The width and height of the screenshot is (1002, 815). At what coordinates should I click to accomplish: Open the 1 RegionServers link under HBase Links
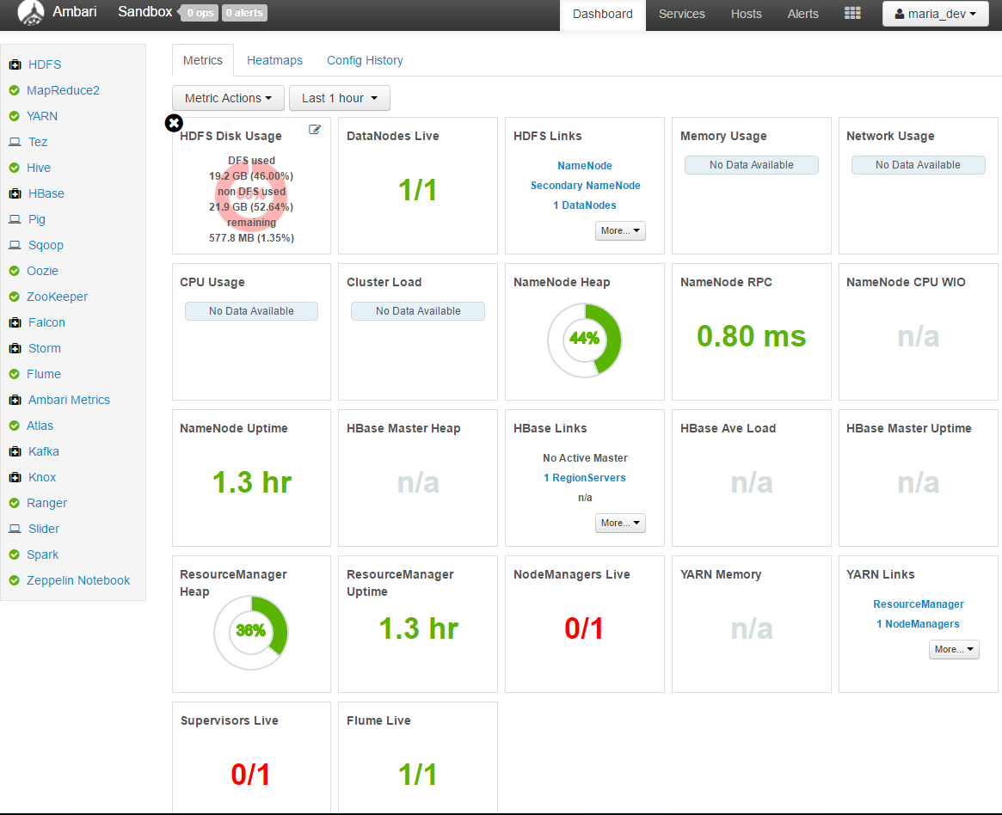coord(584,477)
